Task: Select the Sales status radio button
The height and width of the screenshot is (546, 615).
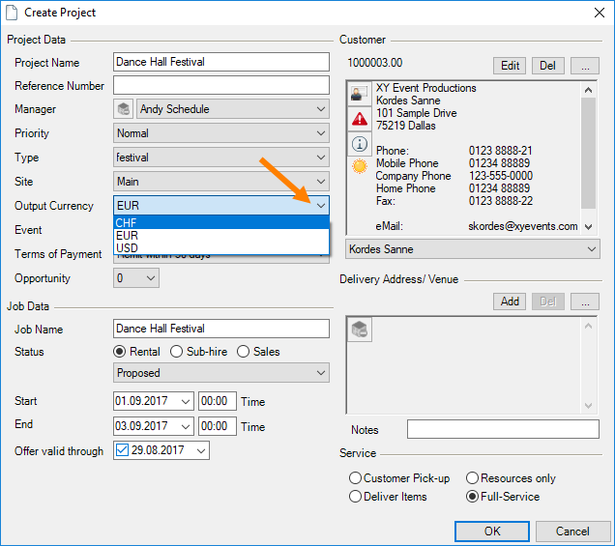Action: (x=244, y=352)
